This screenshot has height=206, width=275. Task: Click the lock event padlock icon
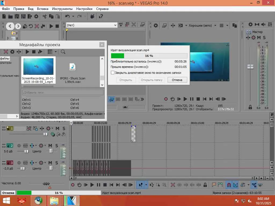click(205, 185)
